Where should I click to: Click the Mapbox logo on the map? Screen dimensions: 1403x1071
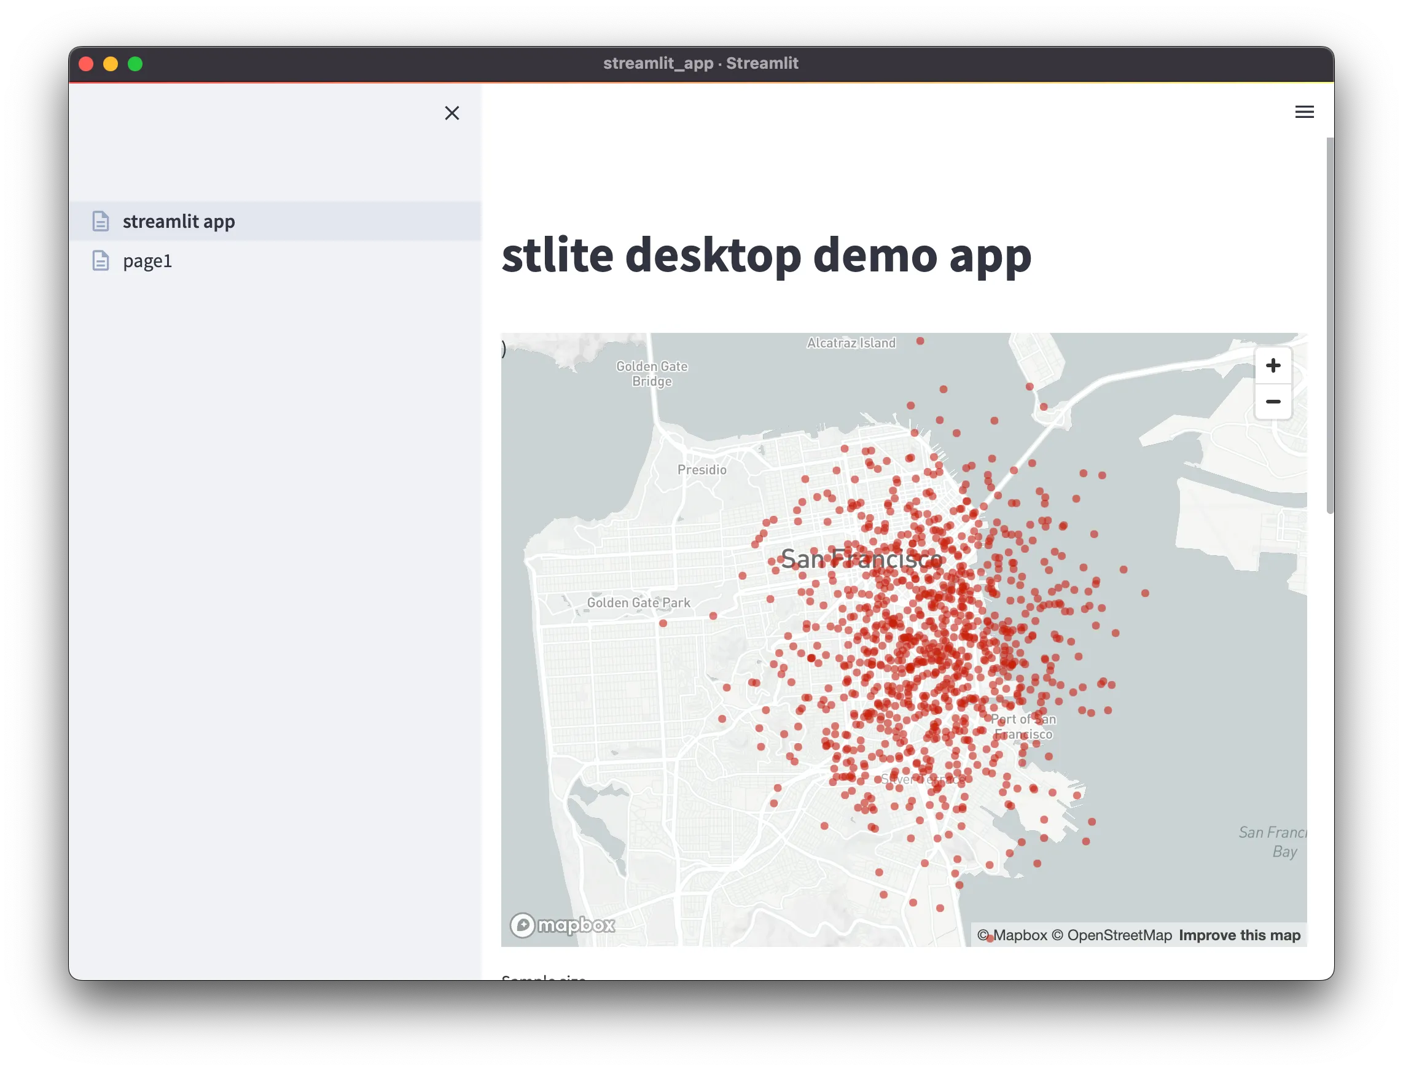tap(561, 925)
